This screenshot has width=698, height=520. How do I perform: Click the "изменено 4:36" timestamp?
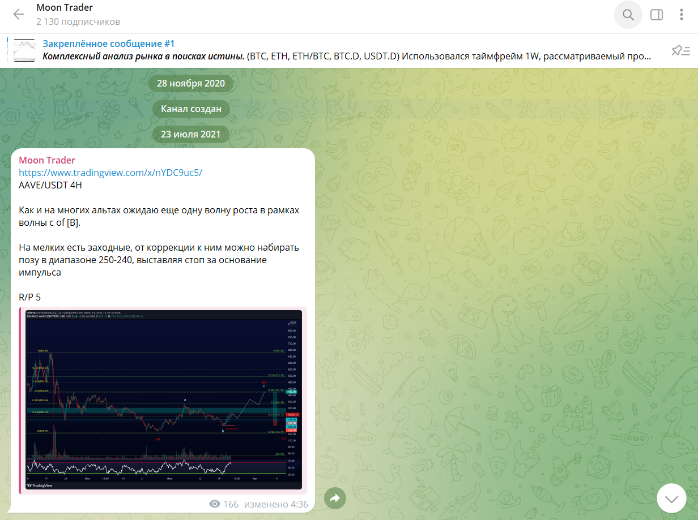pos(276,504)
